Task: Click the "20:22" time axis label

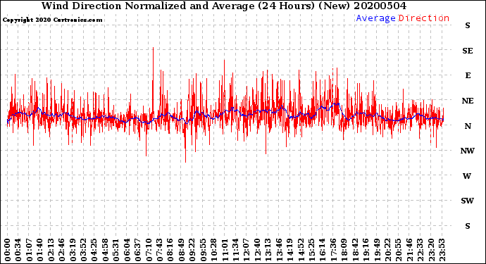Action: pyautogui.click(x=388, y=250)
